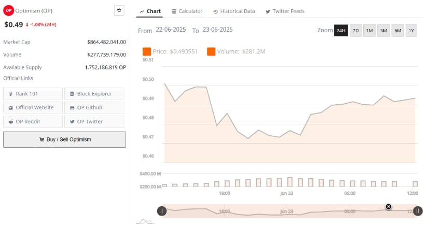
Task: Open the OP Reddit link
Action: point(33,122)
